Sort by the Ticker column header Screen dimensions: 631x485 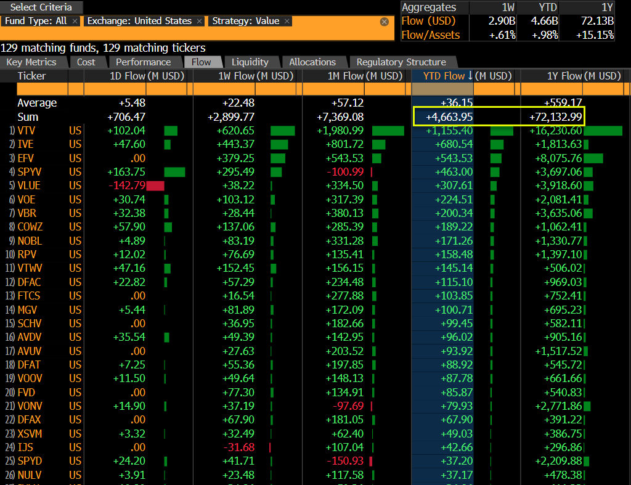(32, 76)
